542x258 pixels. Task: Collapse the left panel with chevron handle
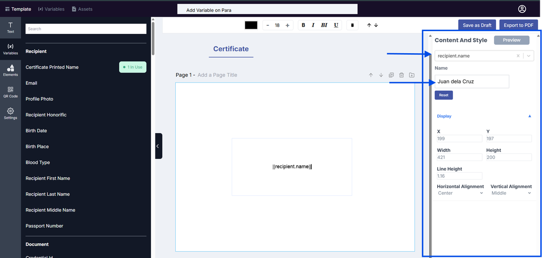point(158,146)
